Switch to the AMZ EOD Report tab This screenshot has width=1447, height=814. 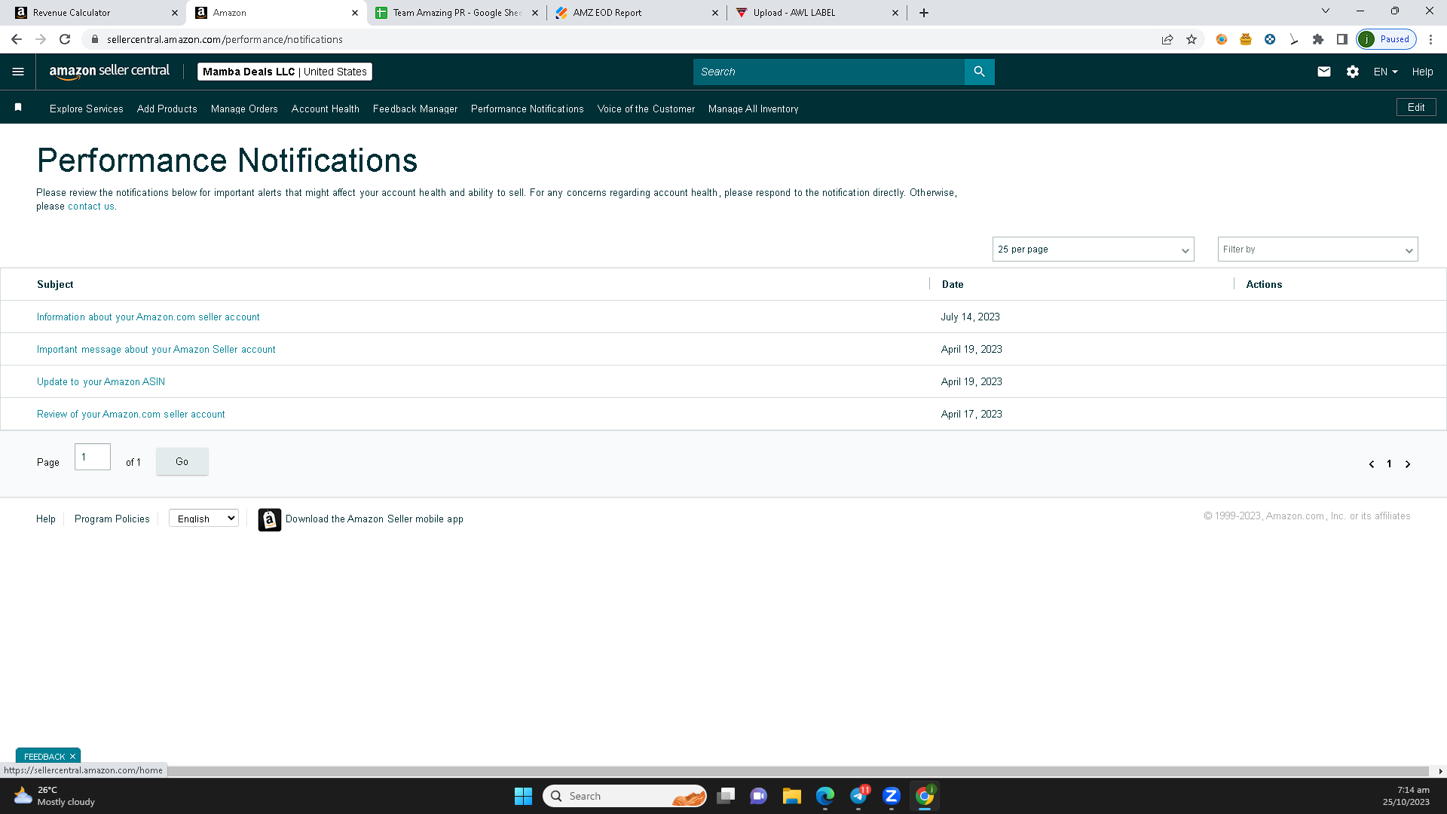click(x=637, y=13)
